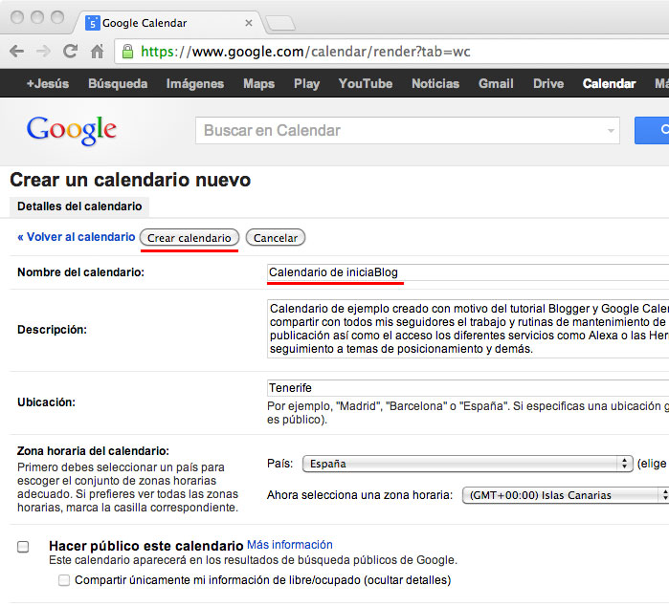
Task: Edit the Nombre del calendario field
Action: tap(468, 272)
